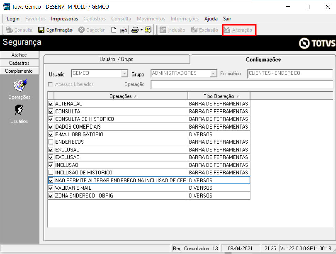Select the ENDERECOS row text
The image size is (336, 254).
(69, 142)
